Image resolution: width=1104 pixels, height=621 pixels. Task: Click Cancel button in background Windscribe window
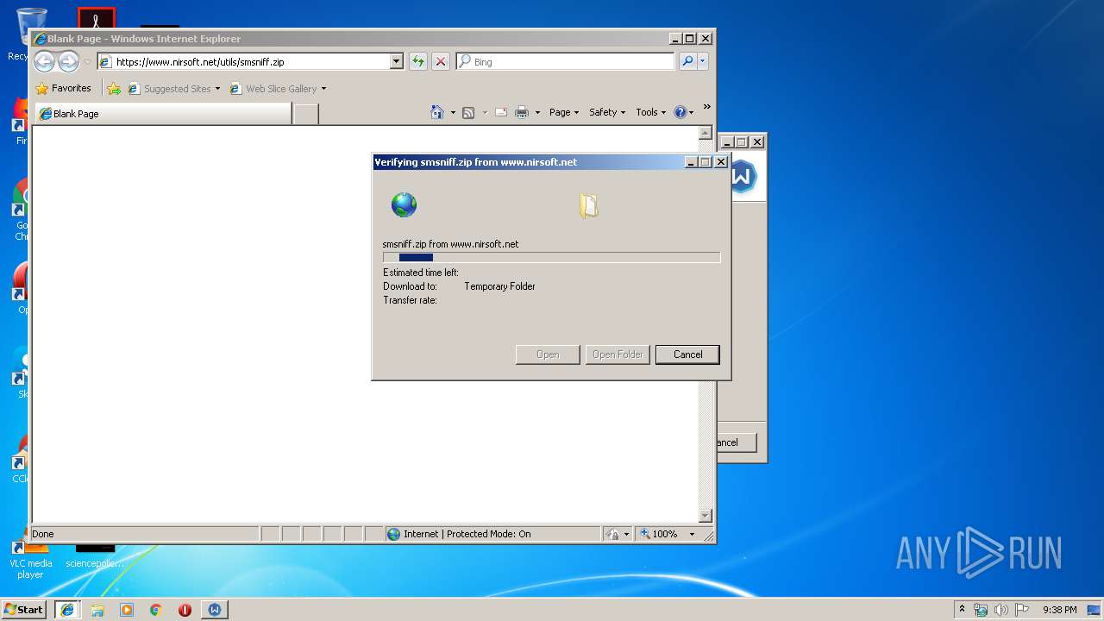[736, 442]
